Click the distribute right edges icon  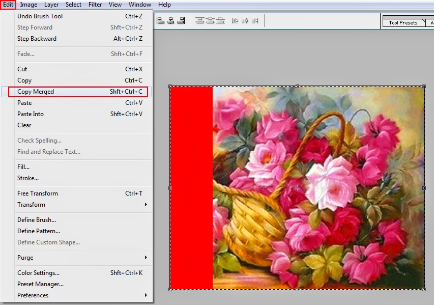click(x=255, y=20)
